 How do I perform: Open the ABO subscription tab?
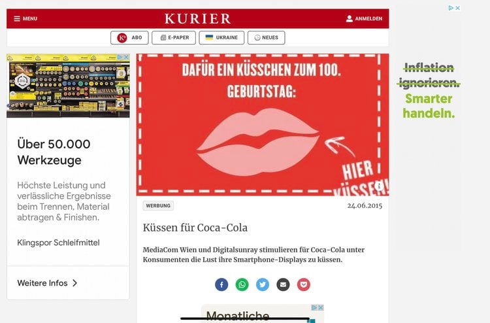point(129,37)
